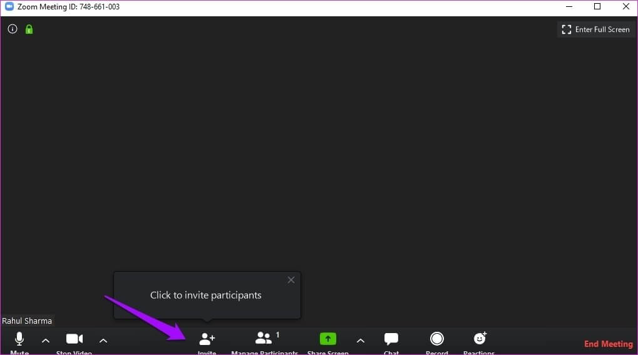
Task: Maximize the Zoom meeting window
Action: pyautogui.click(x=597, y=6)
